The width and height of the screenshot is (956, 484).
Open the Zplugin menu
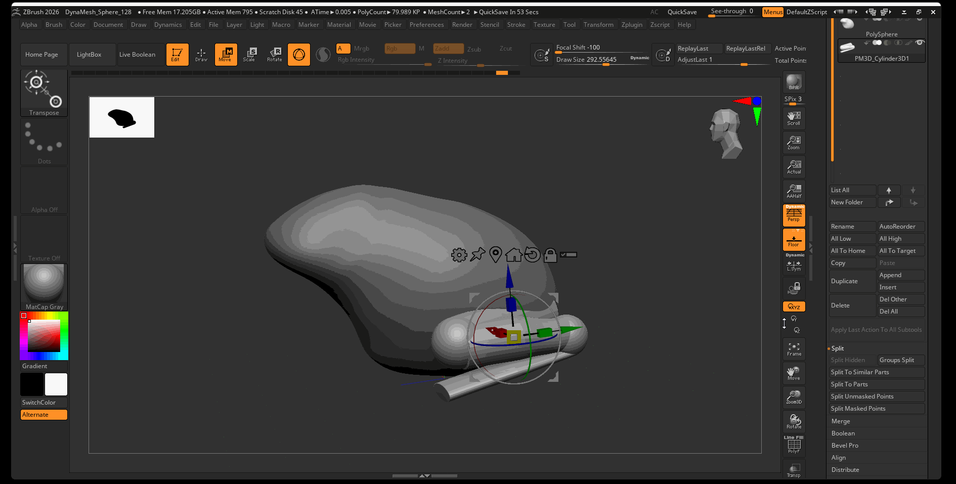pos(632,25)
